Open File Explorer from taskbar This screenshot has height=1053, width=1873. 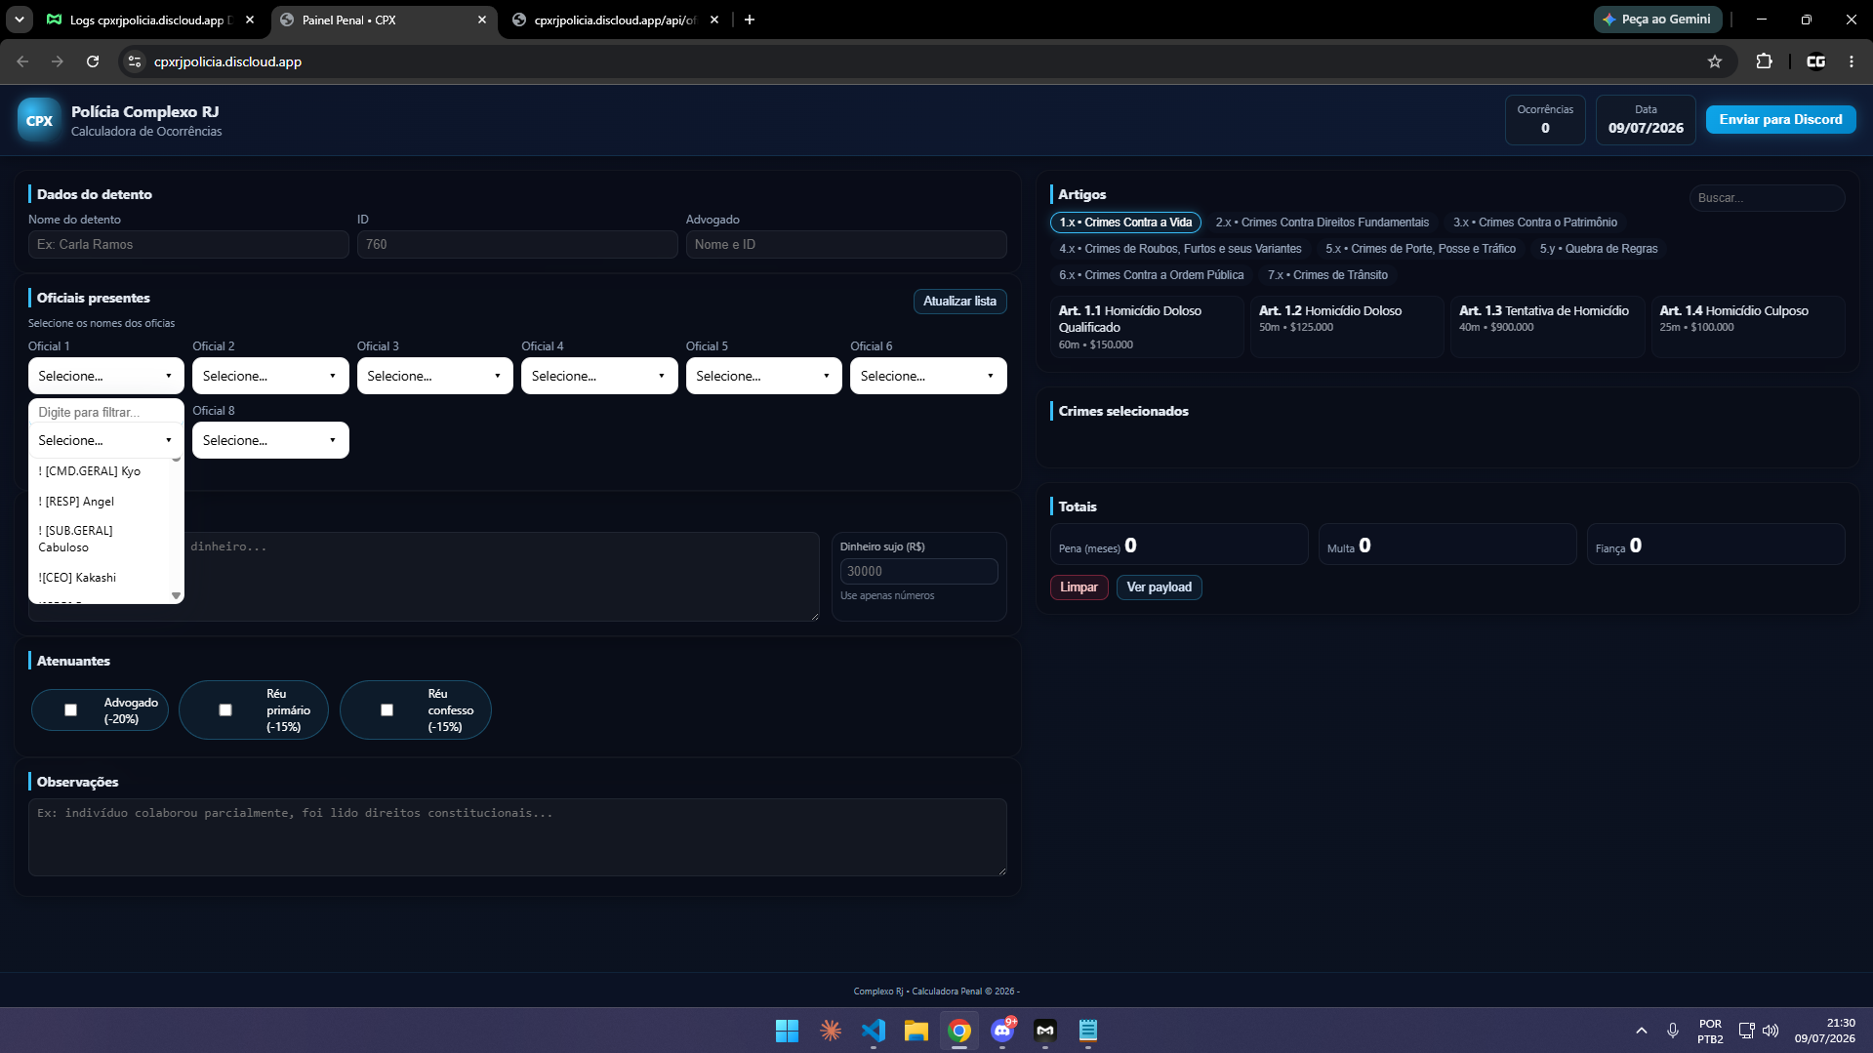coord(916,1031)
